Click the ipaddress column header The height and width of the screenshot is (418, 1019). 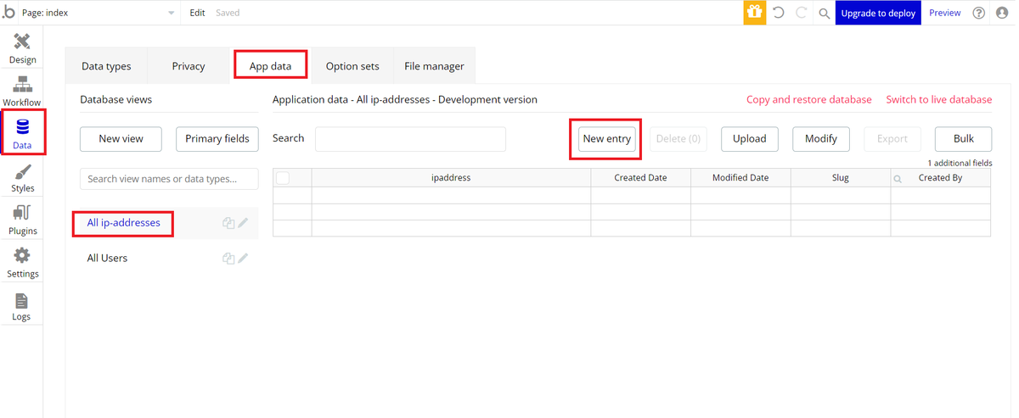pyautogui.click(x=451, y=178)
